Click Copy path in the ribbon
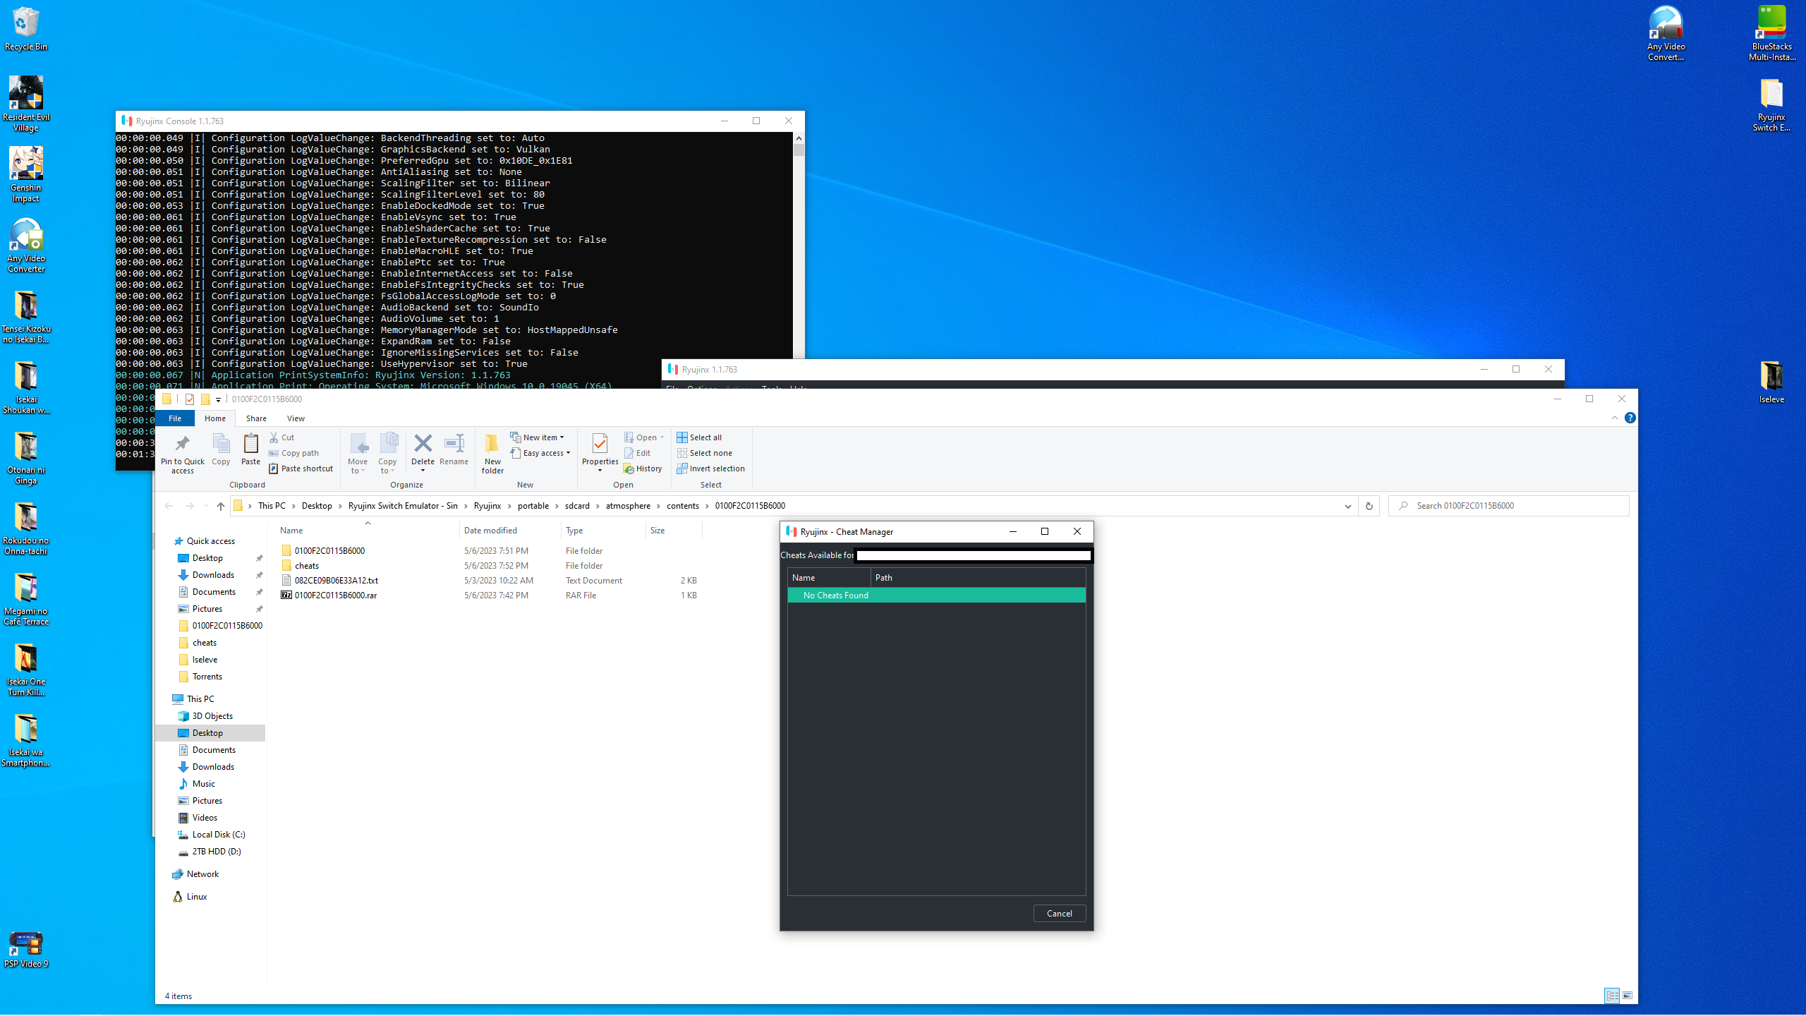1806x1016 pixels. pos(293,453)
